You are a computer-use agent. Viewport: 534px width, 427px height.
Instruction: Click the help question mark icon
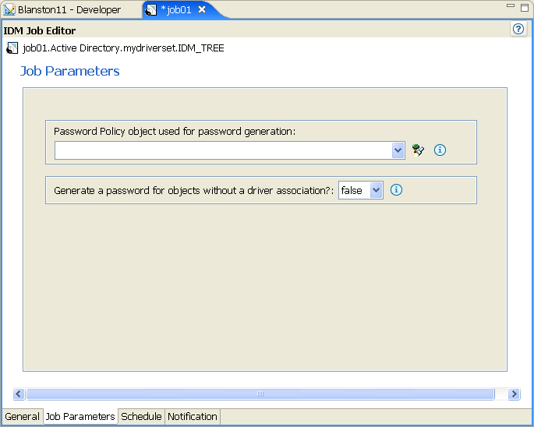518,29
